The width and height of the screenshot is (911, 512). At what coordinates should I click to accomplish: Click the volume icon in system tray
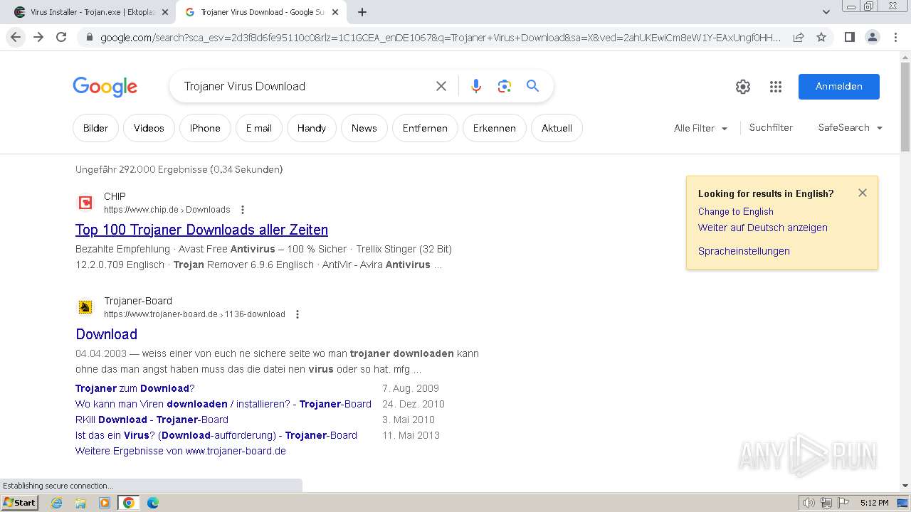tap(809, 503)
